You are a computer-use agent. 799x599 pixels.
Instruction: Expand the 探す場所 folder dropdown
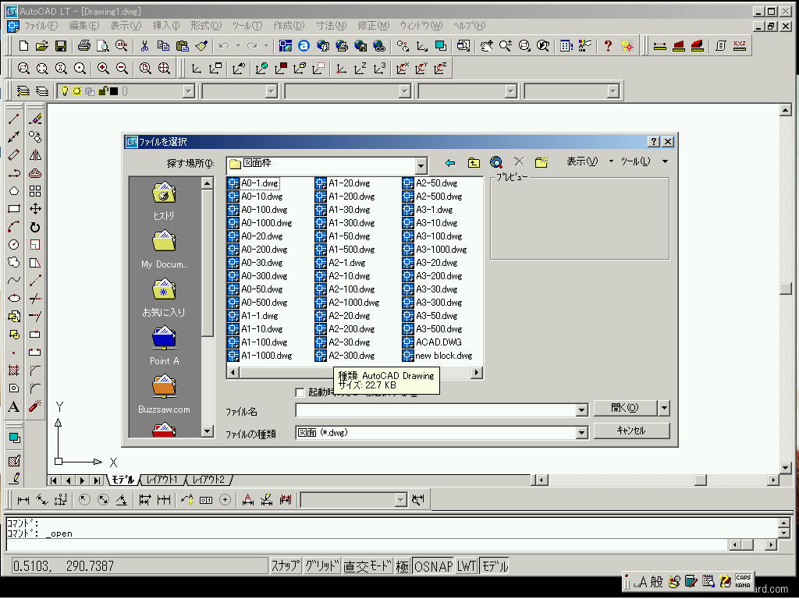tap(421, 165)
